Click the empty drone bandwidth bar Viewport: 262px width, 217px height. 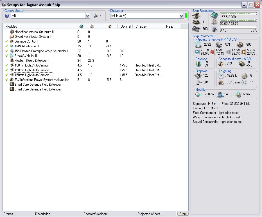coord(238,27)
